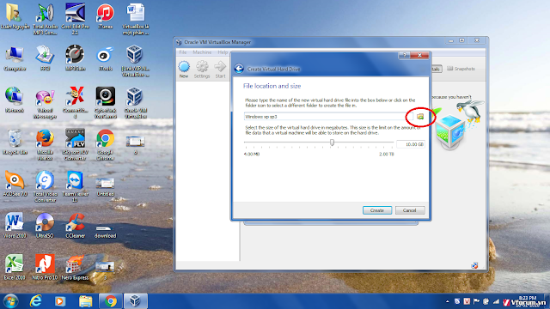Open the FLV Converter desktop shortcut
The height and width of the screenshot is (309, 550).
pos(75,145)
